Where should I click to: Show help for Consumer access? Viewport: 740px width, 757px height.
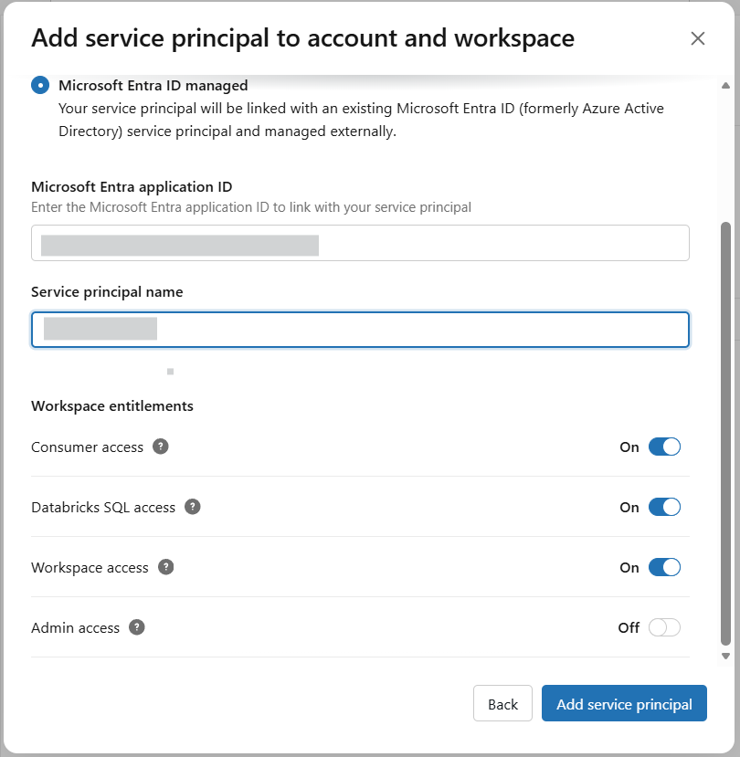click(x=161, y=447)
